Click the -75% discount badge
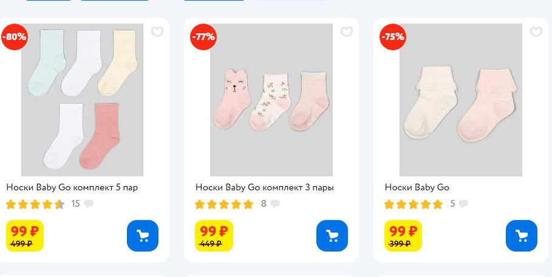 tap(392, 36)
